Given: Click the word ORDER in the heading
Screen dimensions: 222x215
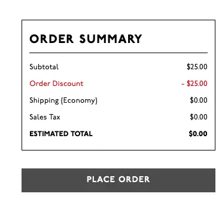Looking at the screenshot, I should [x=51, y=39].
